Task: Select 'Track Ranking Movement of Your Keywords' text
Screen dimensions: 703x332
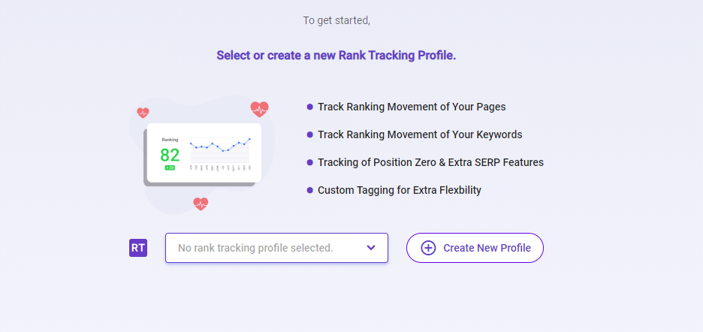Action: coord(420,134)
